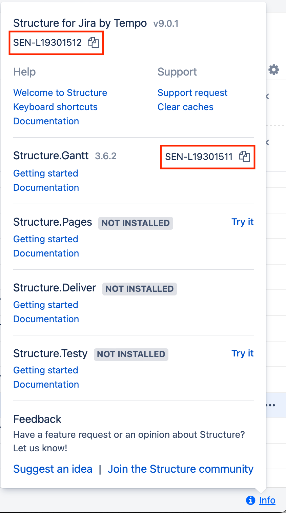Click Suggest an idea link
Screen dimensions: 286x513
click(x=53, y=469)
